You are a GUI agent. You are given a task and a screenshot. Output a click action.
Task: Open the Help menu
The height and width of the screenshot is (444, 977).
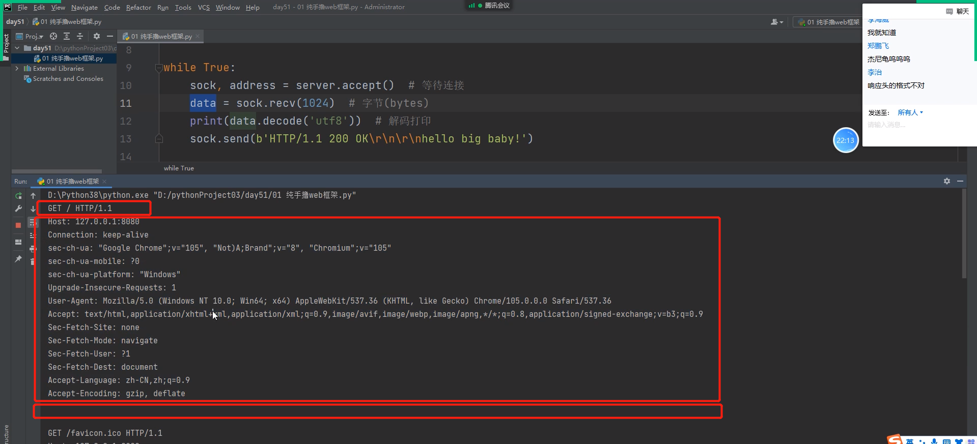[x=253, y=7]
